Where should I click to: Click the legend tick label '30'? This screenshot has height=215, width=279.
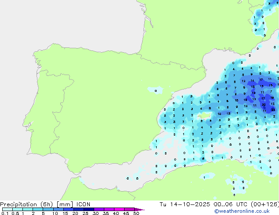coord(95,213)
